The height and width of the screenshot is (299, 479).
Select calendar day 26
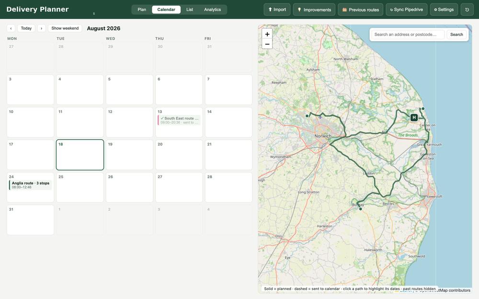pos(129,188)
